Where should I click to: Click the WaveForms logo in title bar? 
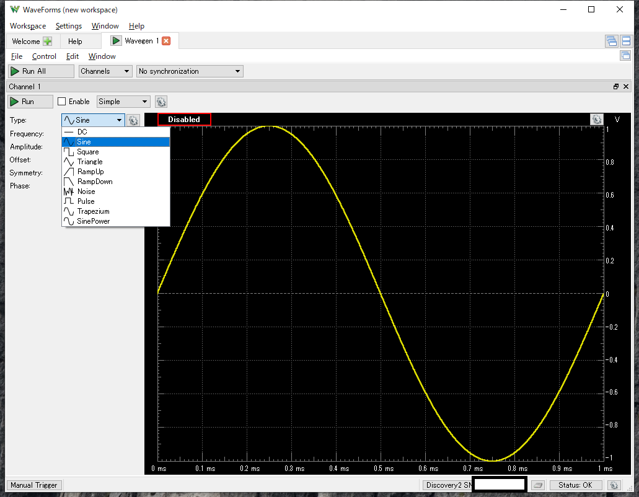tap(15, 9)
